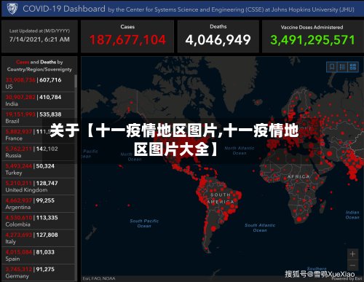Click the country list scrollbar thumb

coord(76,82)
